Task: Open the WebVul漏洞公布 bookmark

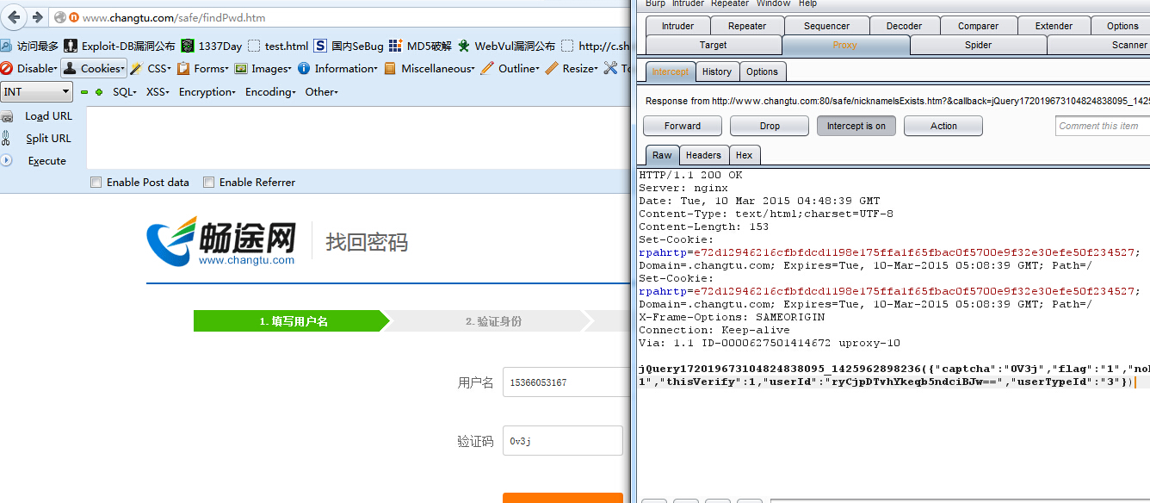Action: click(506, 46)
